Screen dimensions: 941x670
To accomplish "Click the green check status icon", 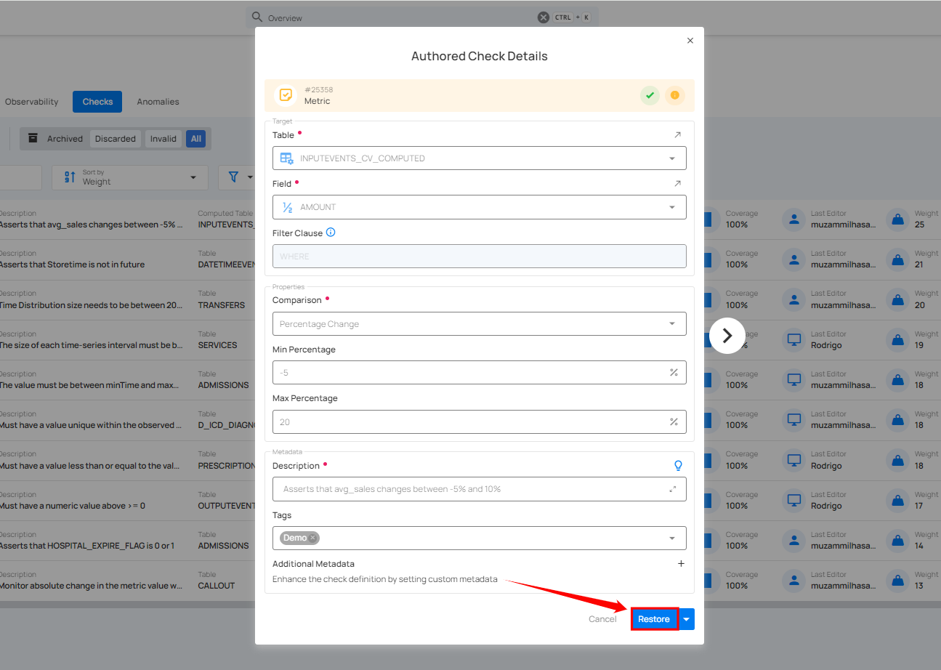I will click(650, 95).
